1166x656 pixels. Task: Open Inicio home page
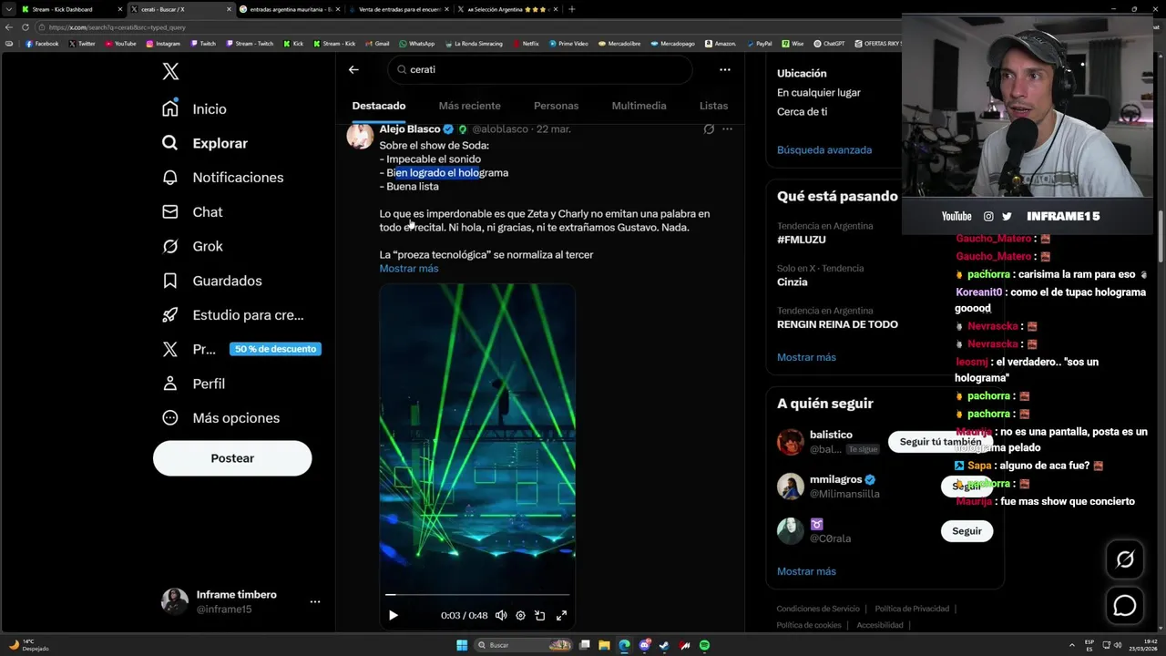point(194,108)
